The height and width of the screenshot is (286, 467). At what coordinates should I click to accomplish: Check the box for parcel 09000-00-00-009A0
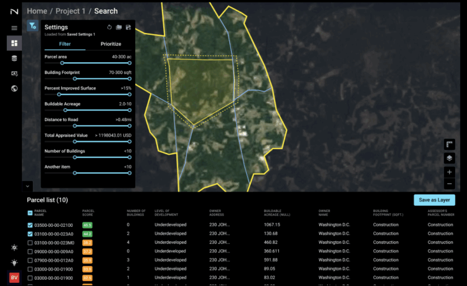(31, 251)
